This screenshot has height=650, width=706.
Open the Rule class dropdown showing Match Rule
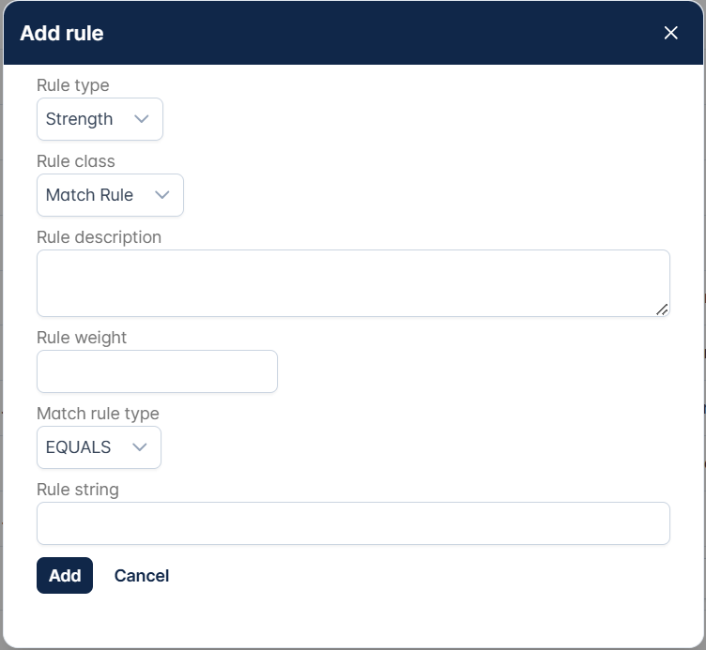109,195
